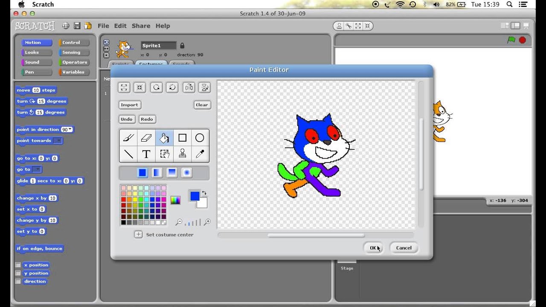Click the save project disk icon

[77, 26]
